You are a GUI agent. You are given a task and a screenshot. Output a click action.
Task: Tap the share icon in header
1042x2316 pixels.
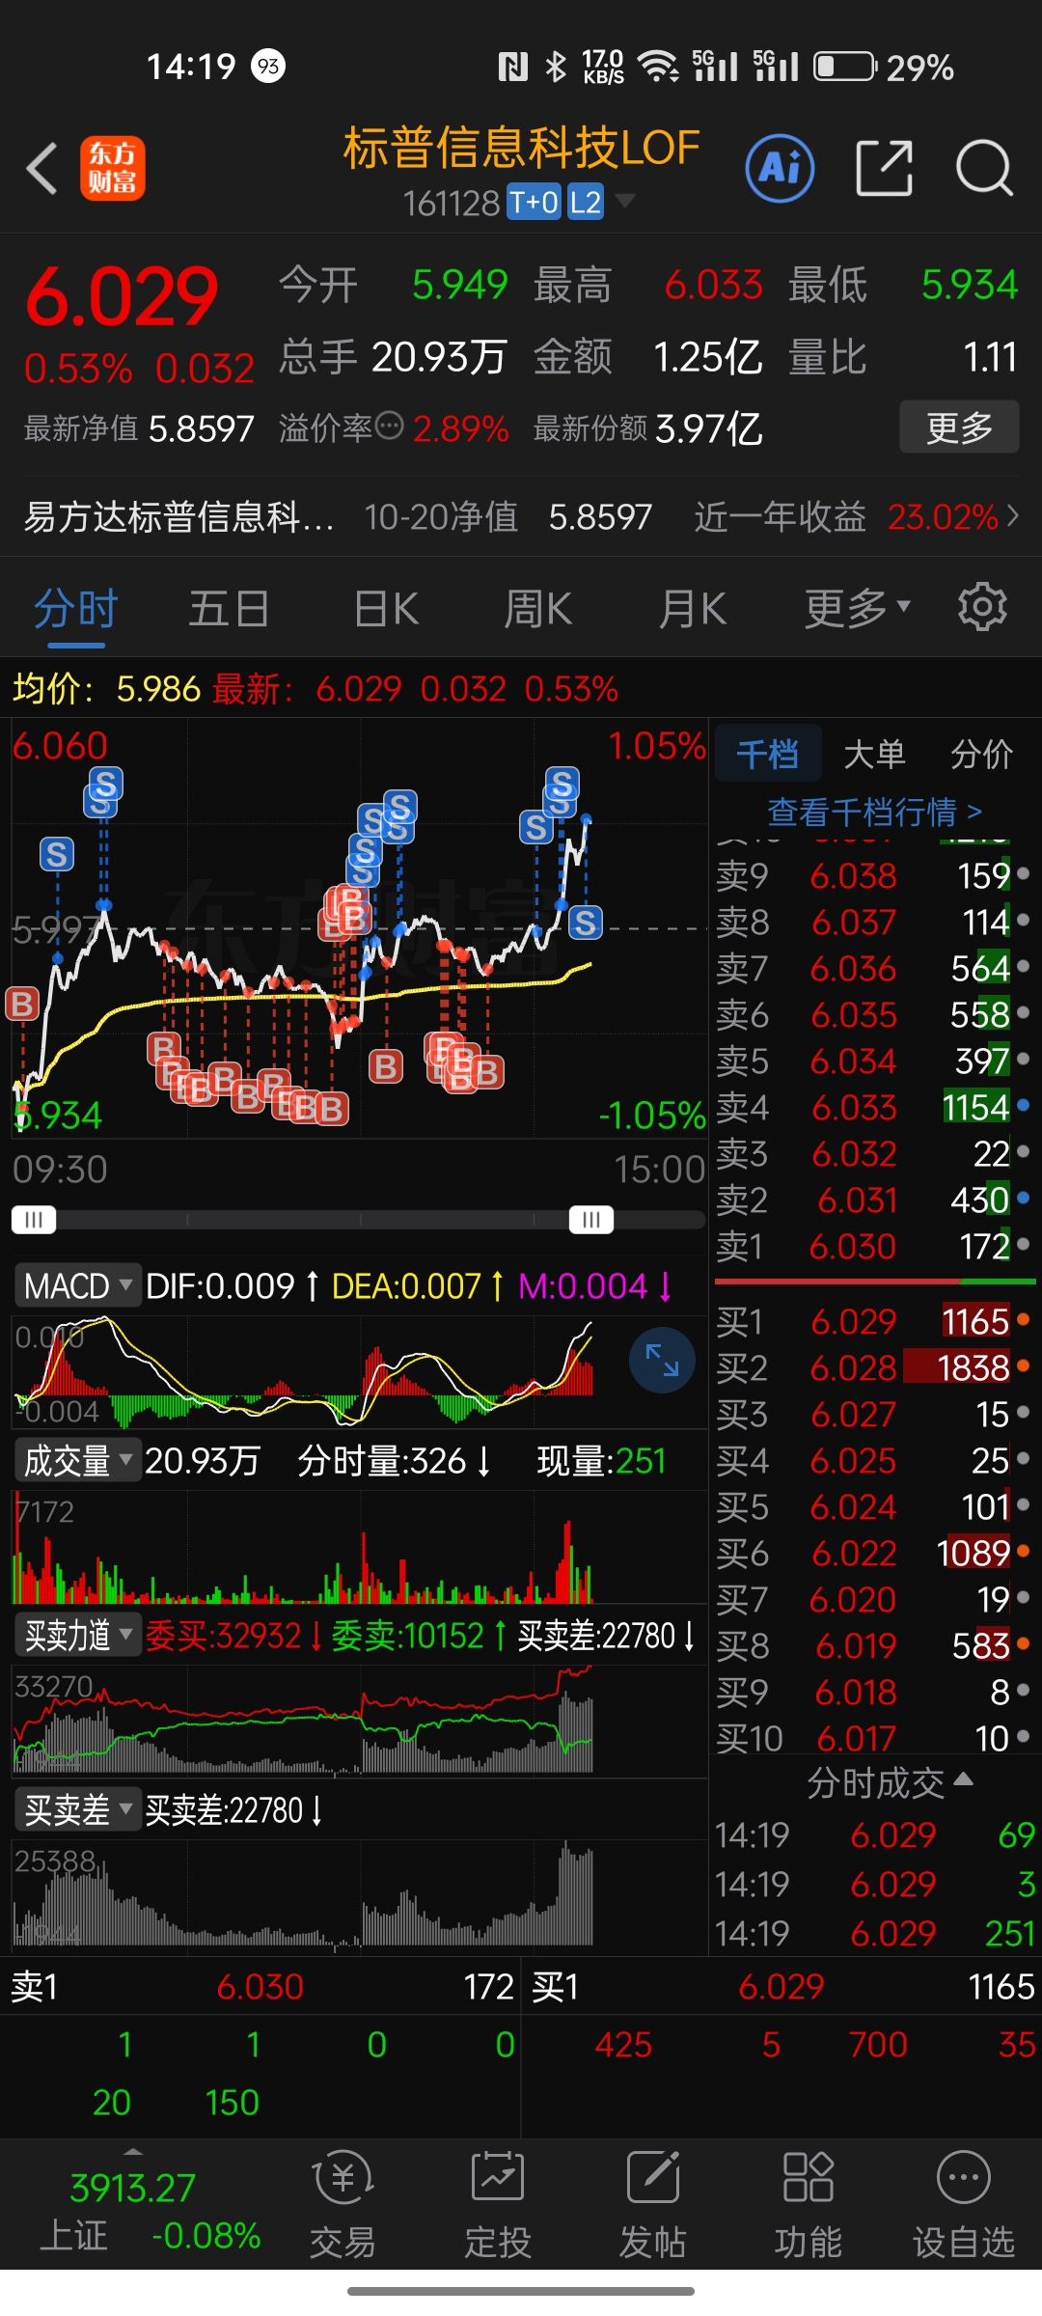885,168
